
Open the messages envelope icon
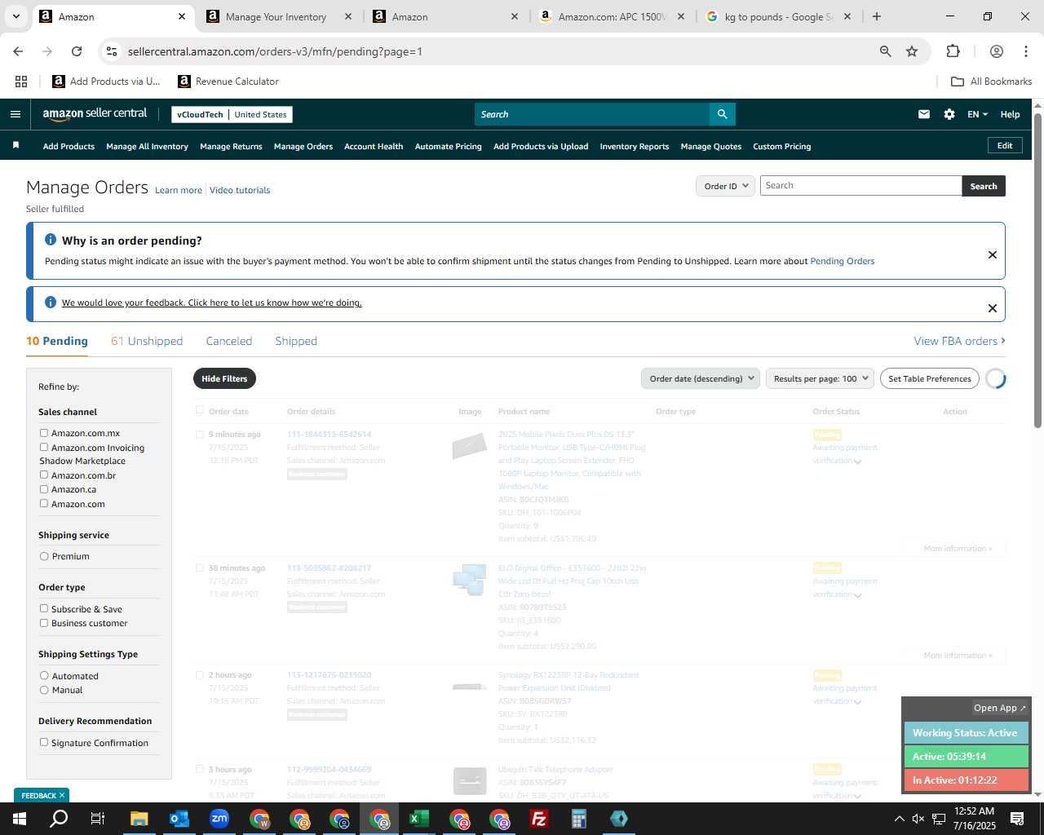point(924,114)
